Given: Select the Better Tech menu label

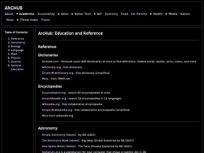Looking at the screenshot, I should 83,14.
